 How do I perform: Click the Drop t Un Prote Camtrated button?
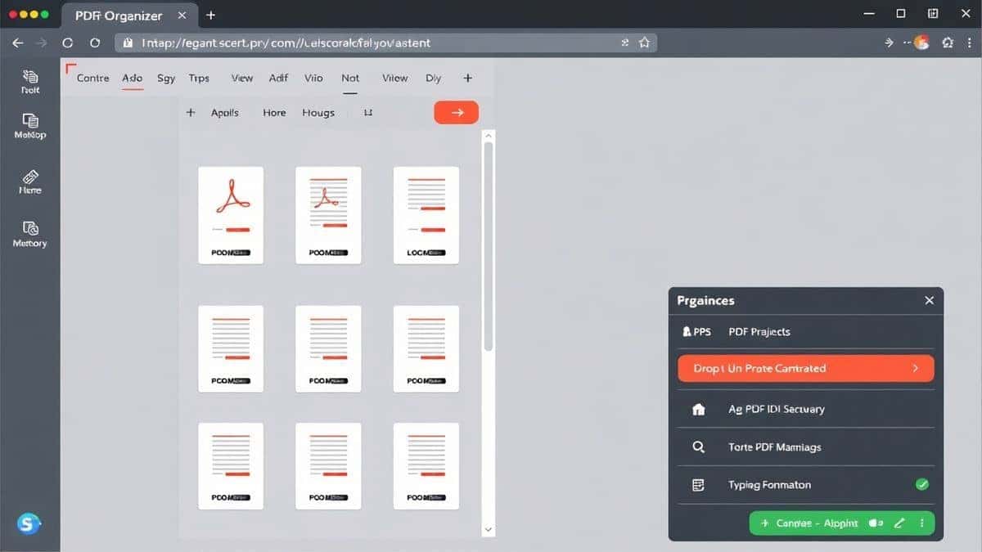(806, 369)
